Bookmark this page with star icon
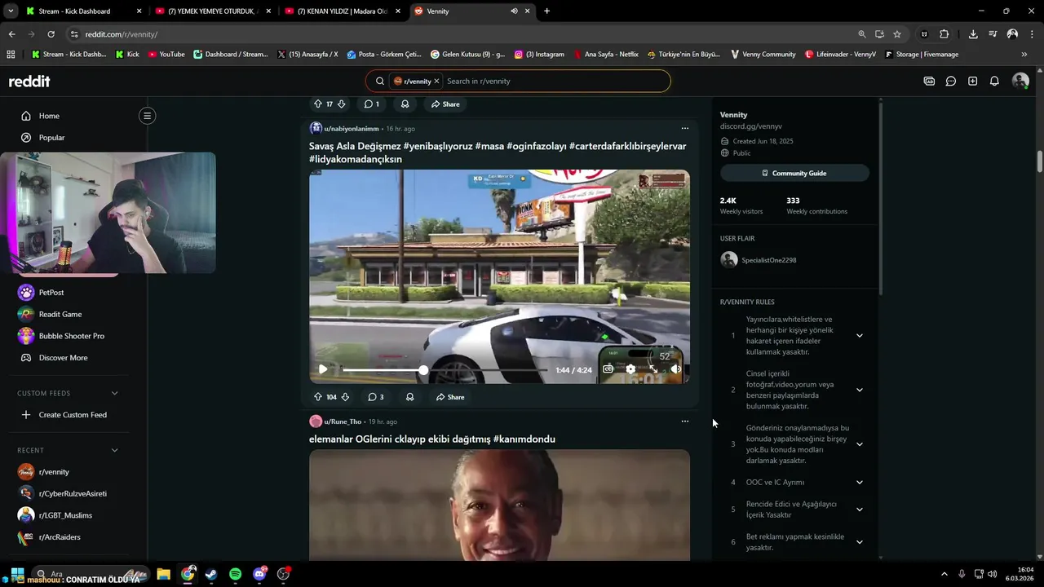The image size is (1044, 587). tap(897, 34)
